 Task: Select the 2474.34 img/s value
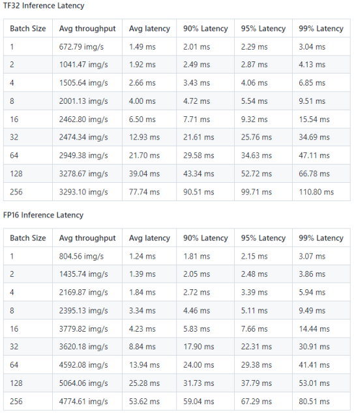tap(83, 137)
